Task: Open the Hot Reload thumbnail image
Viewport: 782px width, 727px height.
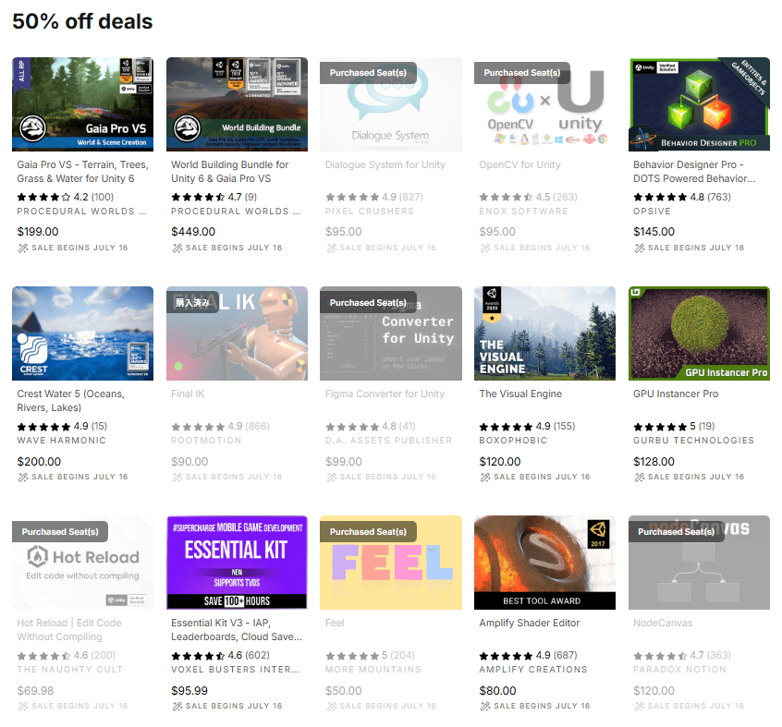Action: [83, 563]
